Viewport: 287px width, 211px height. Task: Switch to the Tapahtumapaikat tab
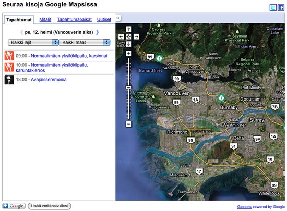tap(75, 20)
